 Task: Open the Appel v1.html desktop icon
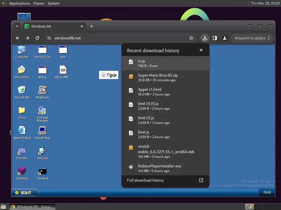pyautogui.click(x=22, y=133)
